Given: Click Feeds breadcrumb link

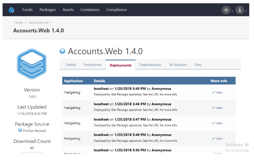Looking at the screenshot, I should click(x=19, y=23).
